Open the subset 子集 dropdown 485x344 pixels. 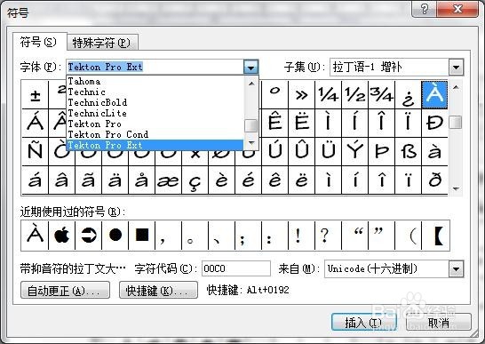click(457, 68)
